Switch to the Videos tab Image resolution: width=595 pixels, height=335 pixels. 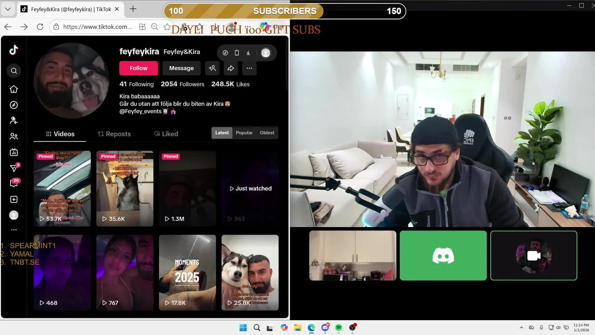tap(60, 134)
